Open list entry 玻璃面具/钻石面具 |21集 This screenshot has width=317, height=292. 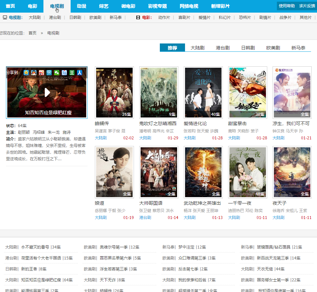(280, 247)
